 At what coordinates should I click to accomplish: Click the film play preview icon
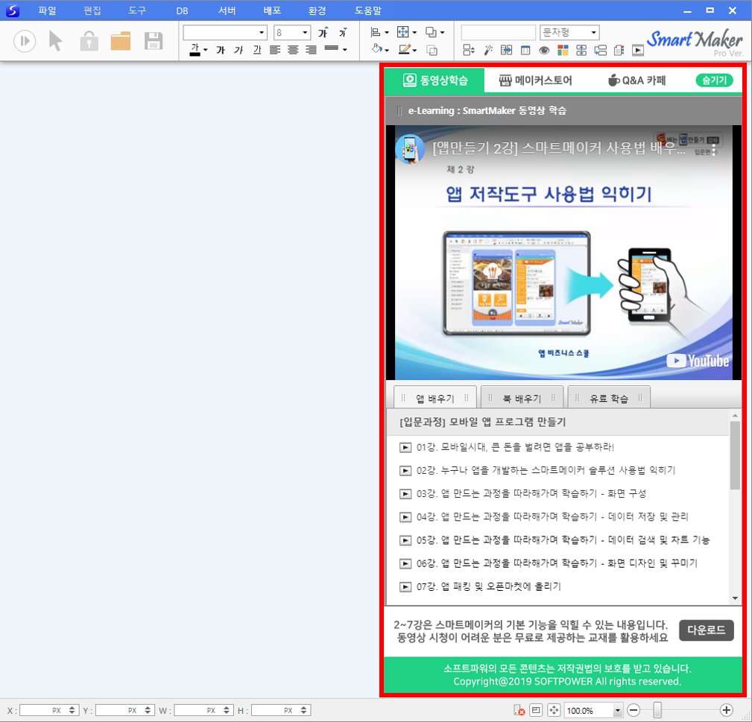pyautogui.click(x=638, y=50)
